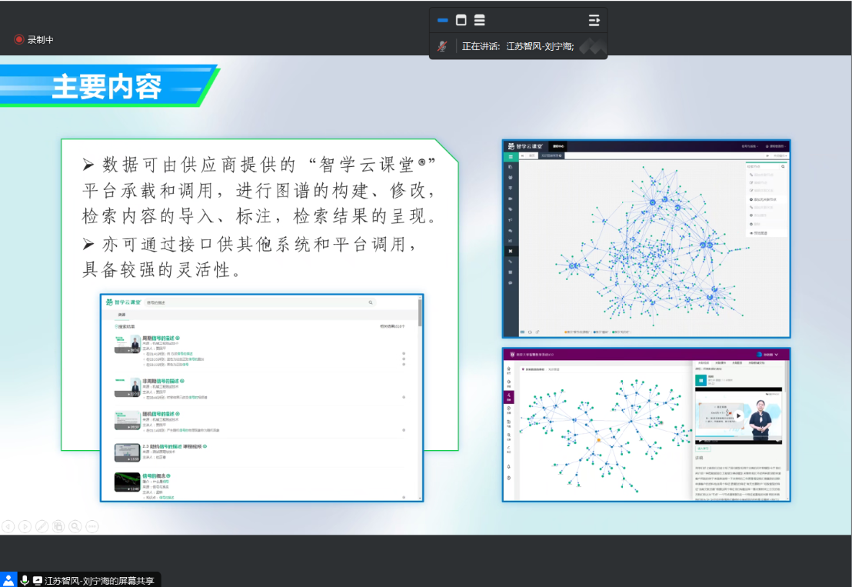This screenshot has width=852, height=587.
Task: Select the single-window layout icon
Action: tap(461, 20)
